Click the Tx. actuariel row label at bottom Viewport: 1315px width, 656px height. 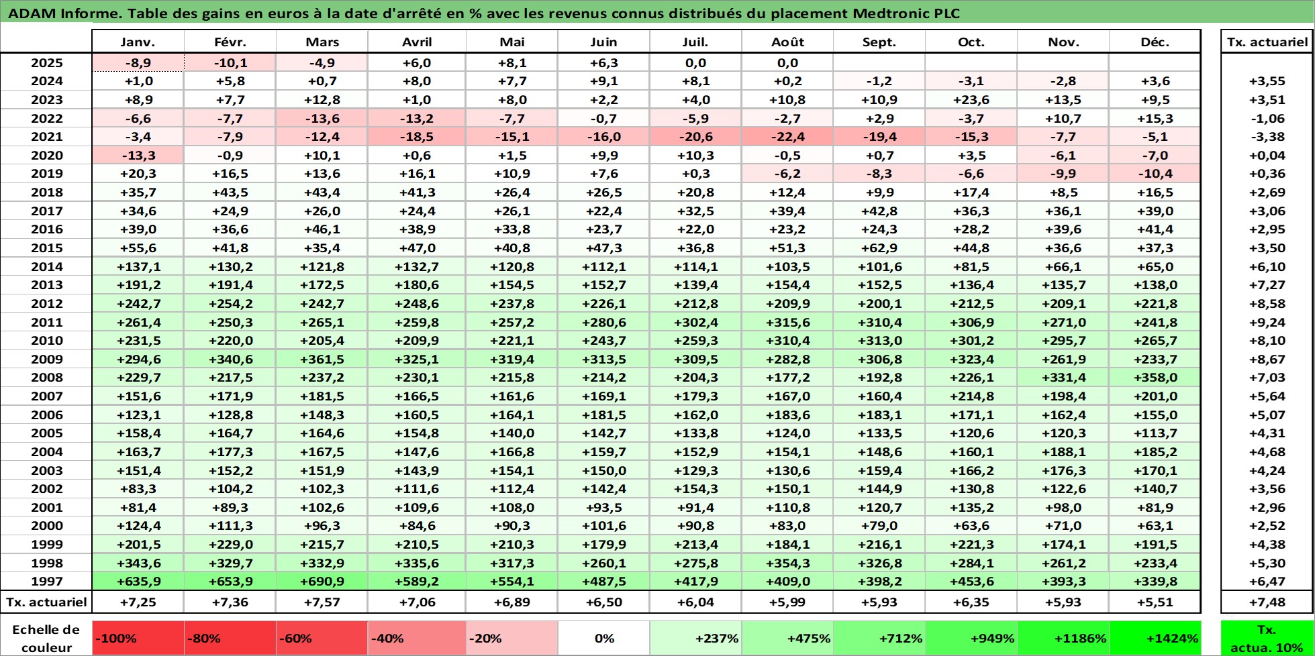[x=46, y=602]
